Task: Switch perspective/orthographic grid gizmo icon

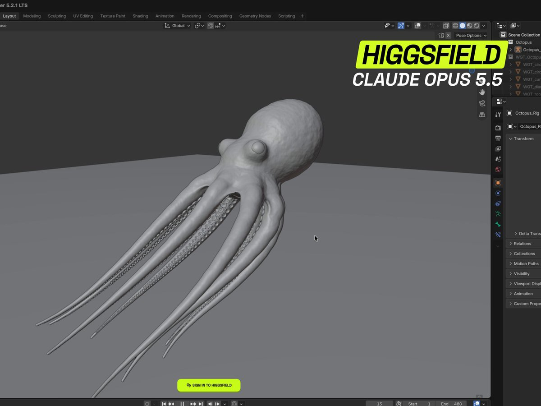Action: (x=482, y=115)
